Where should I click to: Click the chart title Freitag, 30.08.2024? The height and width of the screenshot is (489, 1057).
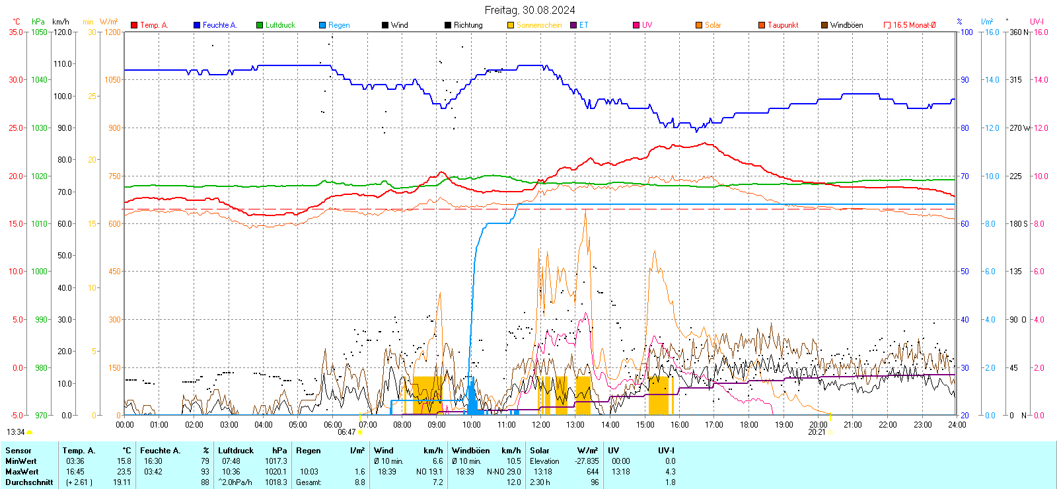click(x=529, y=10)
